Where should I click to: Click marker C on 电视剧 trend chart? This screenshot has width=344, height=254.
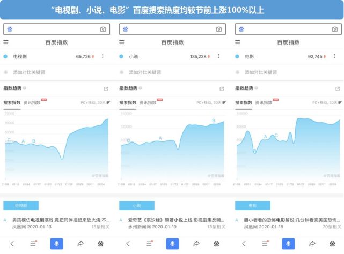9,140
